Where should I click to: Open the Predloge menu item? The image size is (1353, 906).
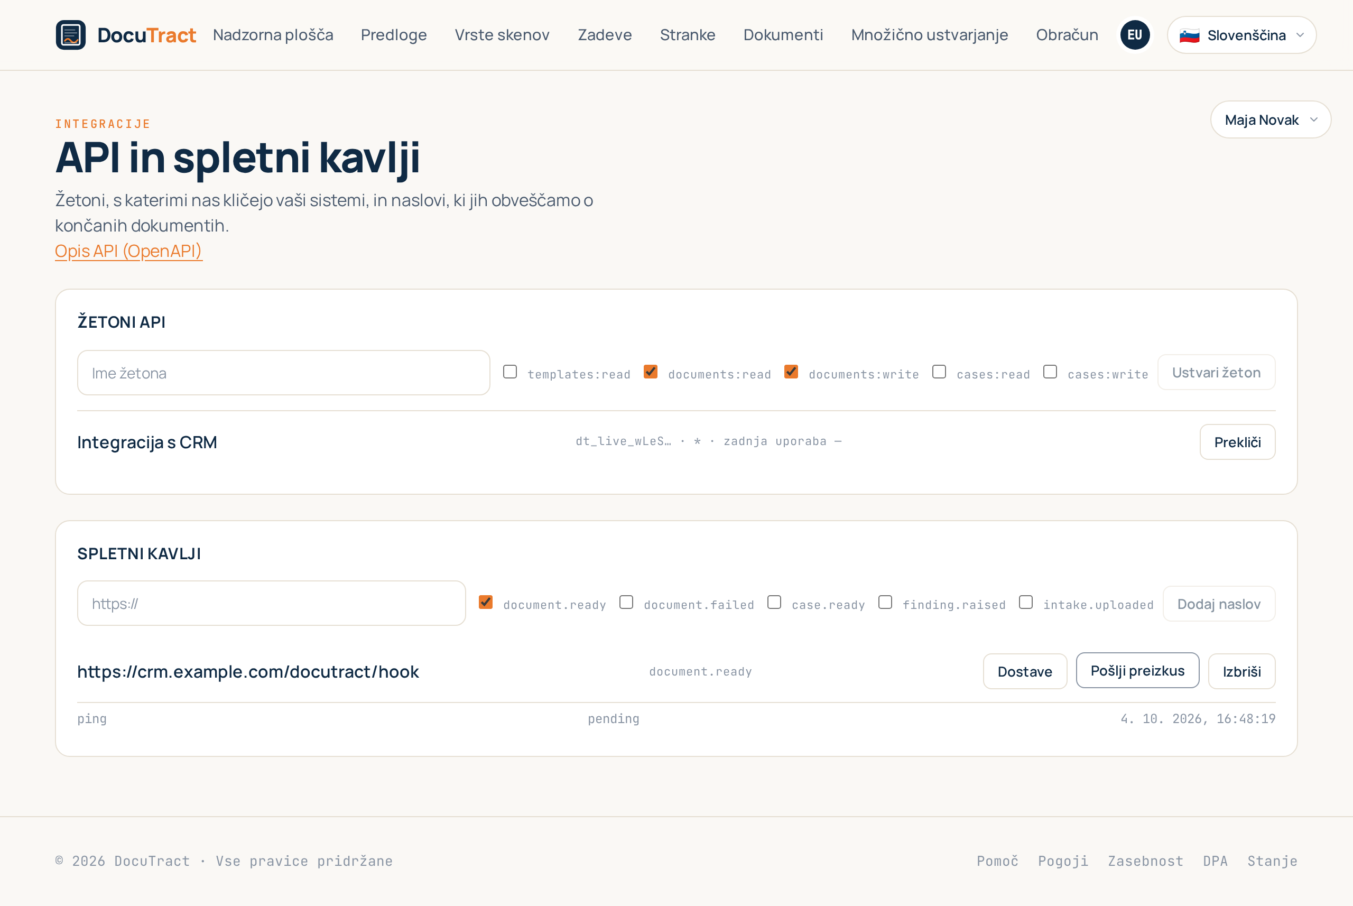pos(393,35)
